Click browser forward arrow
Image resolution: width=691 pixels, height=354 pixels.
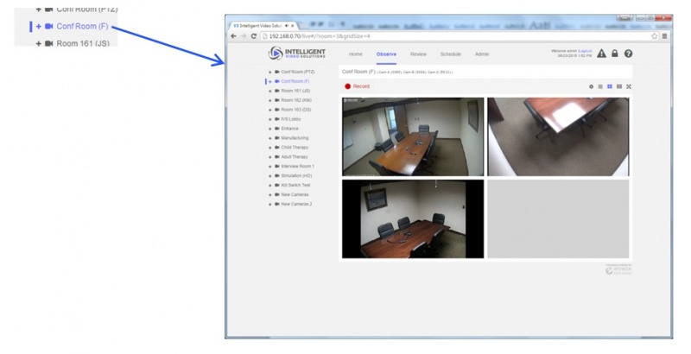pyautogui.click(x=244, y=36)
